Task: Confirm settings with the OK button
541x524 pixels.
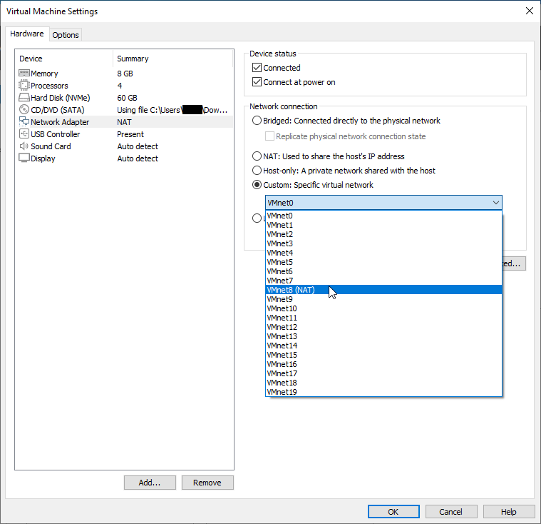Action: pyautogui.click(x=393, y=512)
